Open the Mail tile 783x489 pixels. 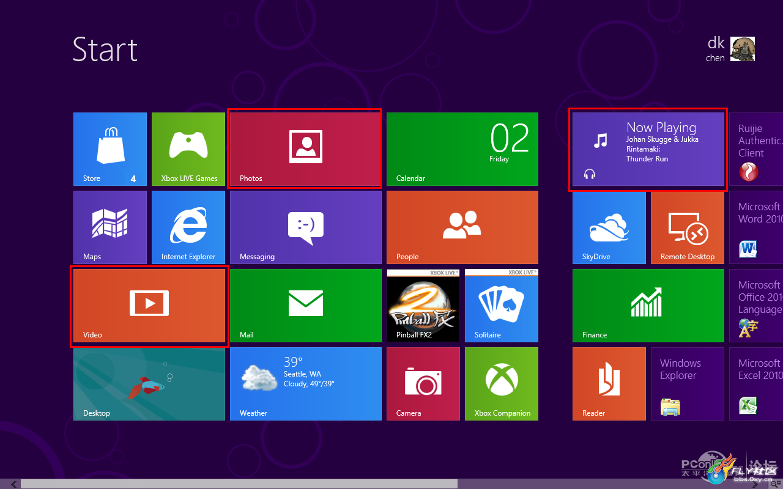(x=306, y=306)
